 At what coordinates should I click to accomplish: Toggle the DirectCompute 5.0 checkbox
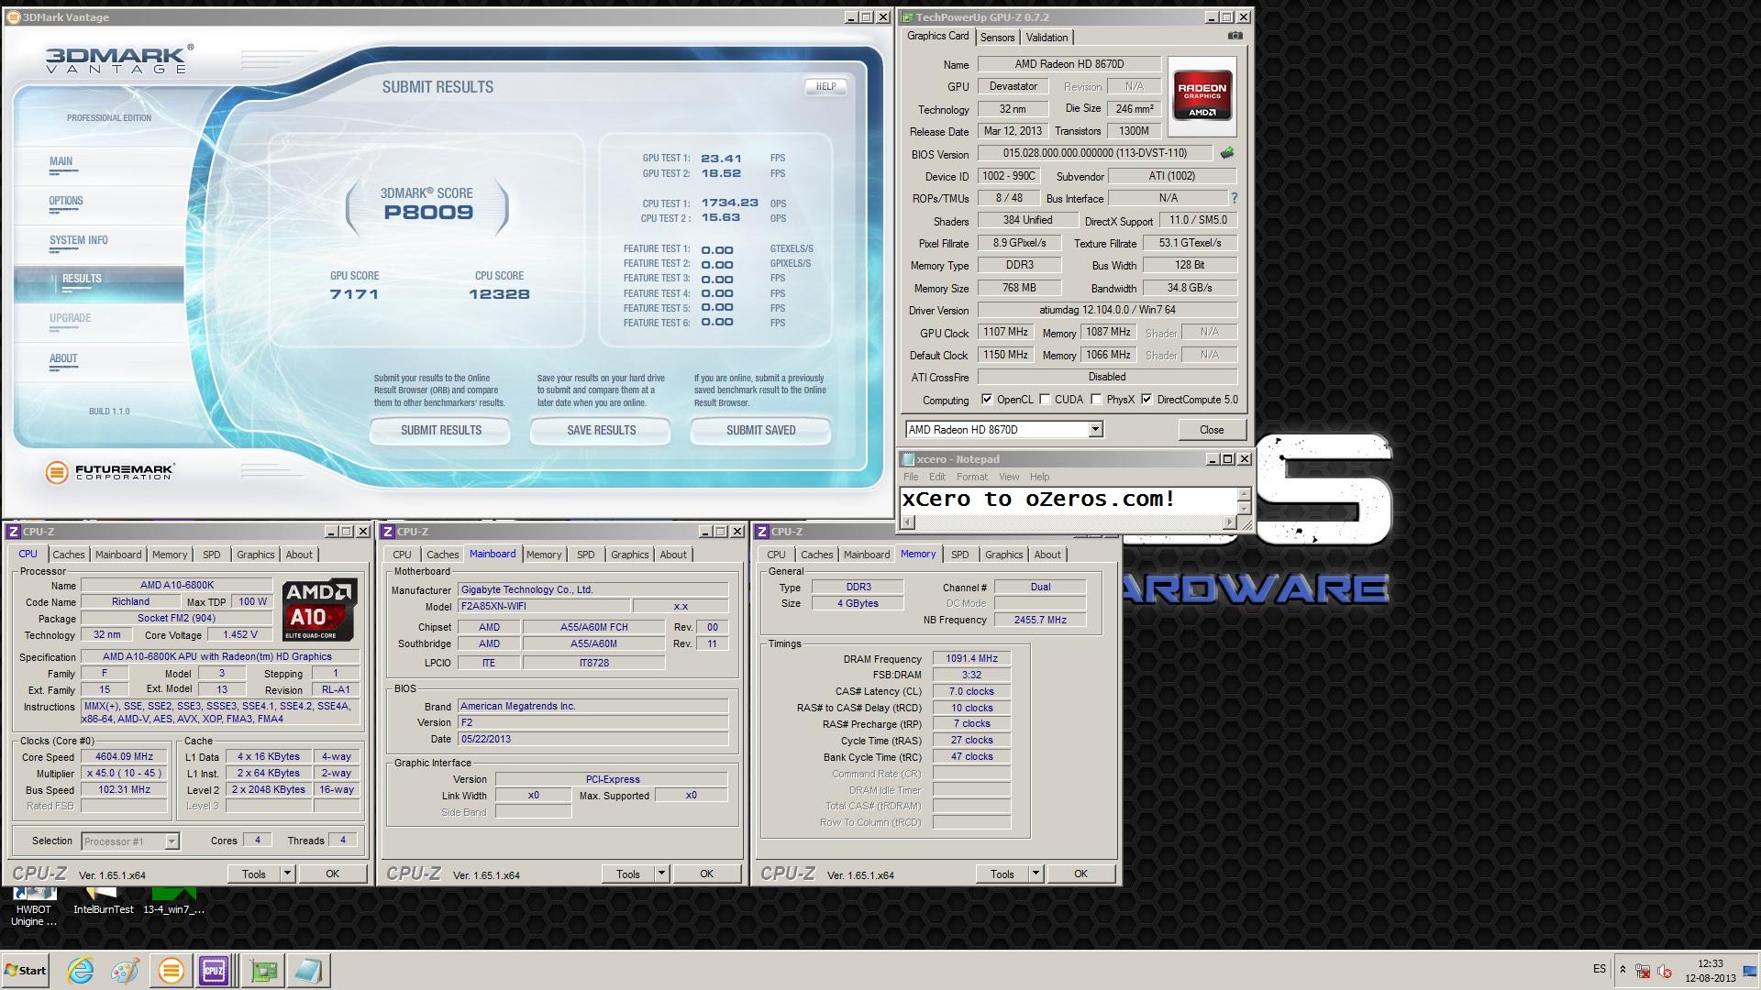[x=1146, y=400]
